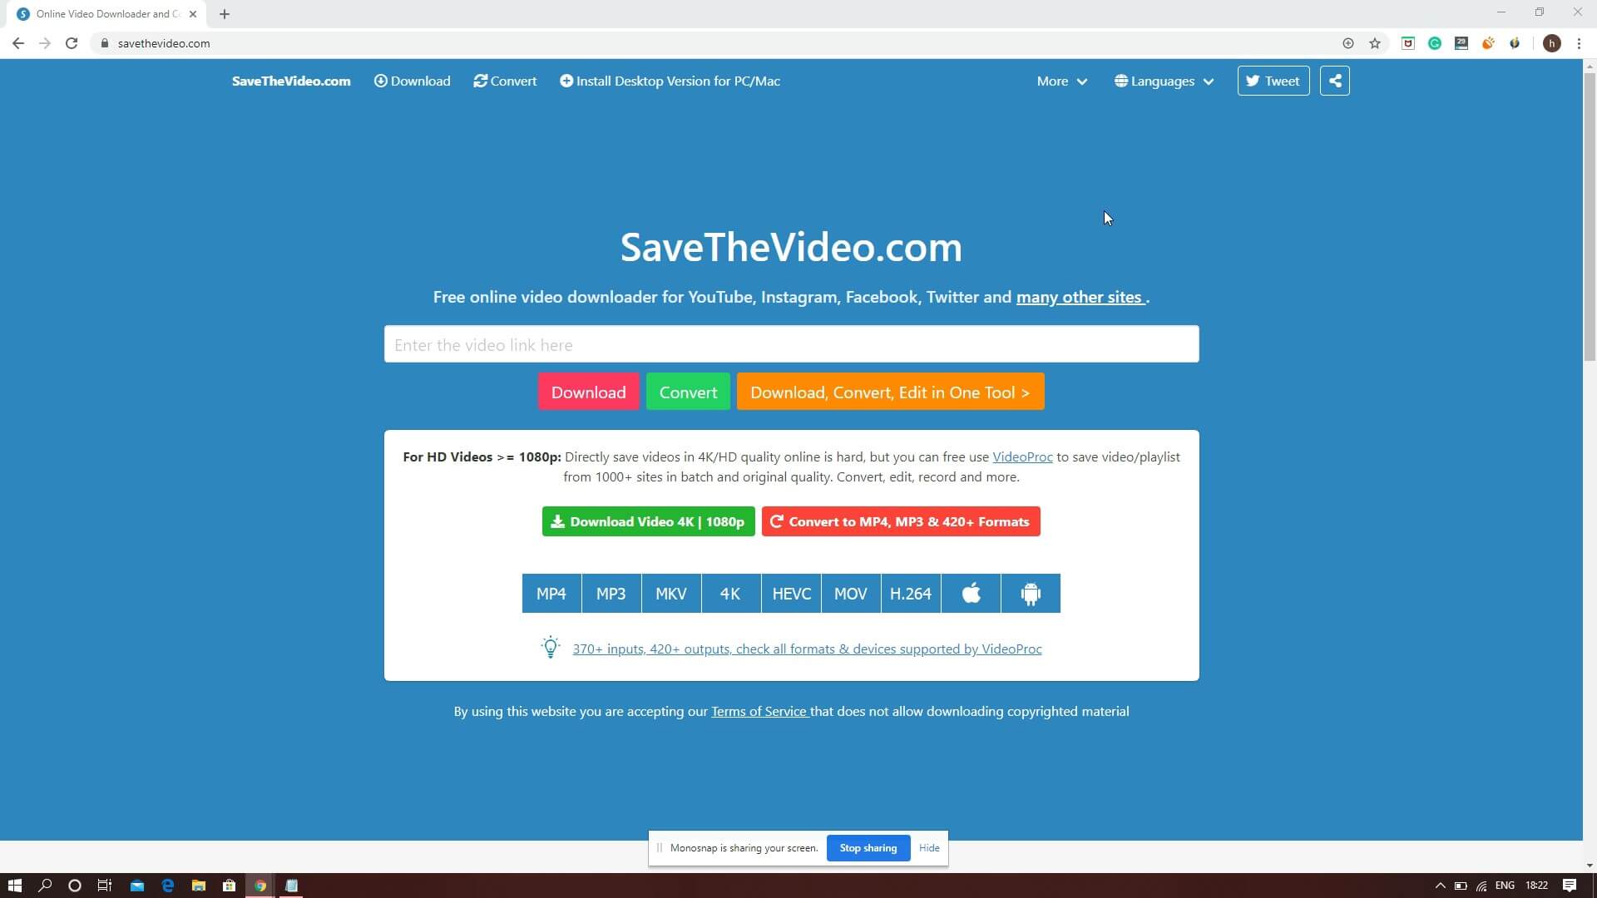Click the SaveTheVideo.com logo text
The image size is (1597, 898).
[290, 81]
